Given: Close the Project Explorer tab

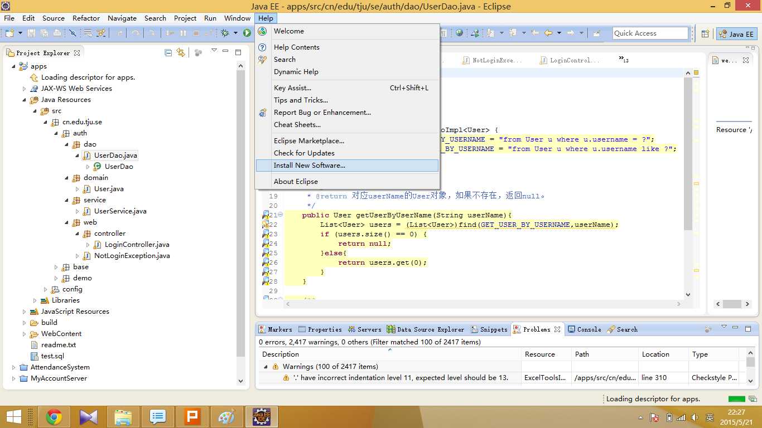Looking at the screenshot, I should tap(77, 53).
